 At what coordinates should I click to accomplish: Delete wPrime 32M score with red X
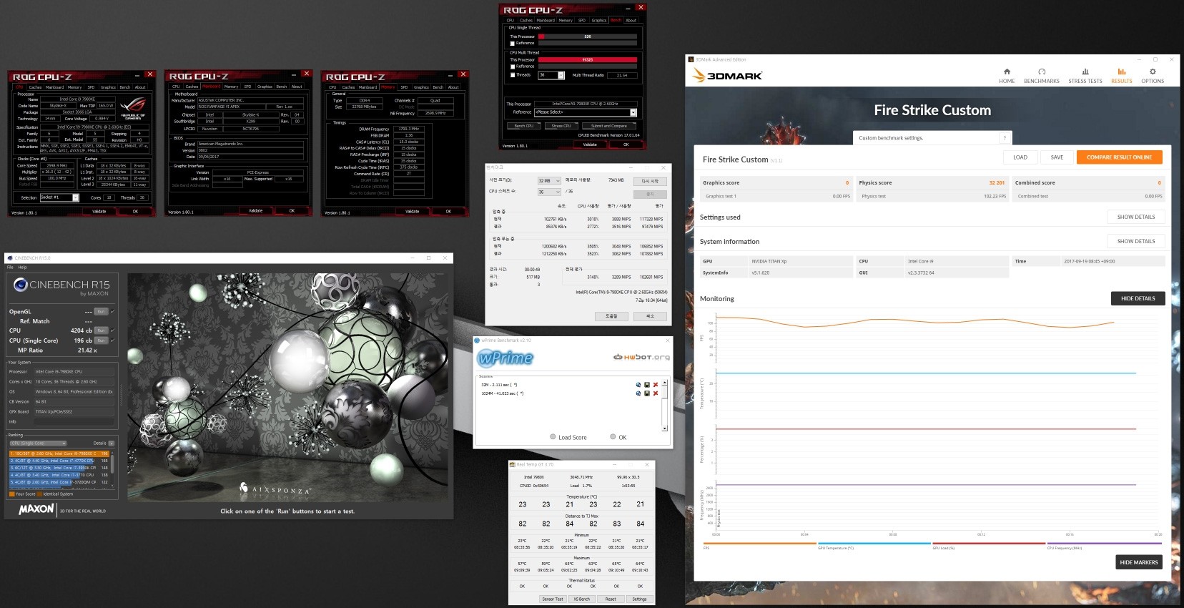click(656, 385)
